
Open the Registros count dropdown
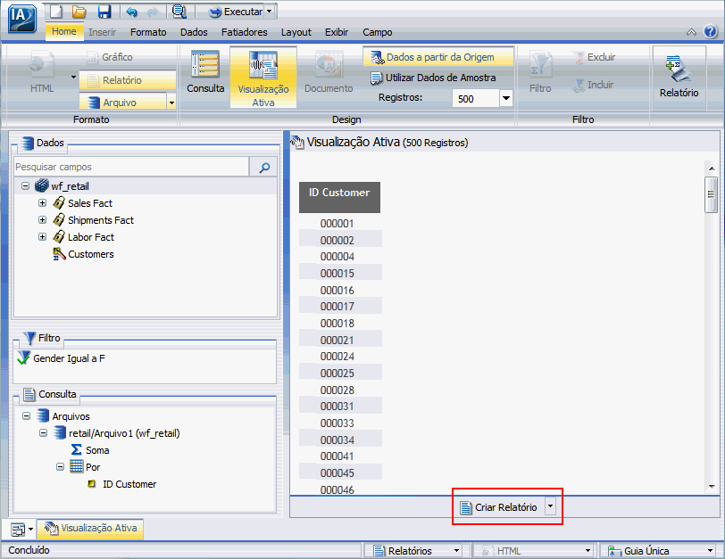coord(506,98)
